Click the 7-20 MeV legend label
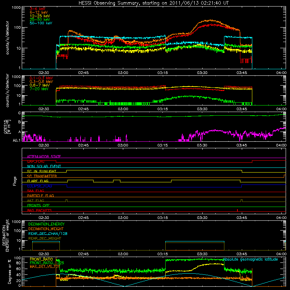Screen dimensions: 290x290 [39, 89]
